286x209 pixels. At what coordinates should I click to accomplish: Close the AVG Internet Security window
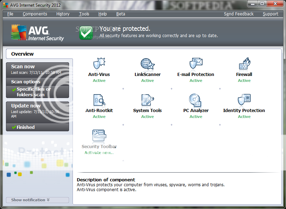point(275,4)
